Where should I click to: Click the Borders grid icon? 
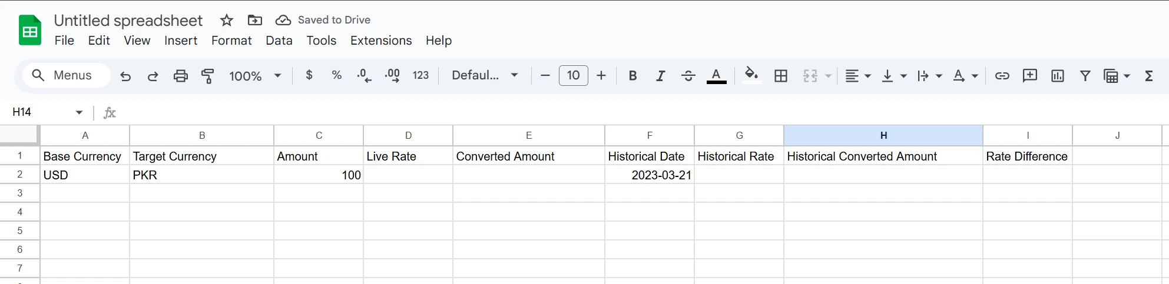[781, 76]
